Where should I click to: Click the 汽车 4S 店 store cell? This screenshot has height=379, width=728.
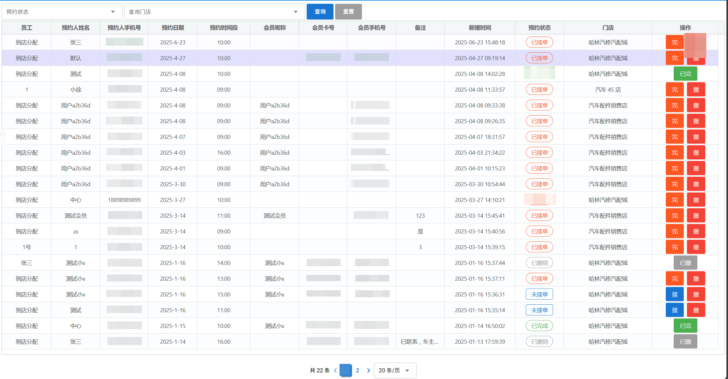coord(608,89)
